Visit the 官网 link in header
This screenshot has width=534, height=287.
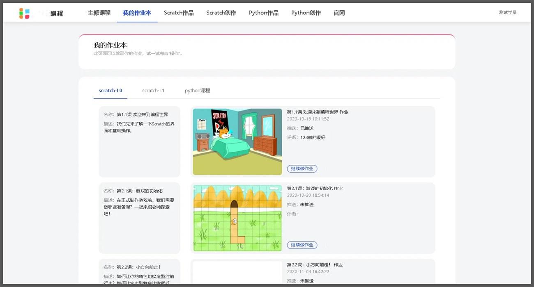click(339, 13)
